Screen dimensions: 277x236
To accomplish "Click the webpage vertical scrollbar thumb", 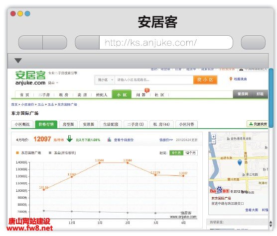I will coord(271,98).
